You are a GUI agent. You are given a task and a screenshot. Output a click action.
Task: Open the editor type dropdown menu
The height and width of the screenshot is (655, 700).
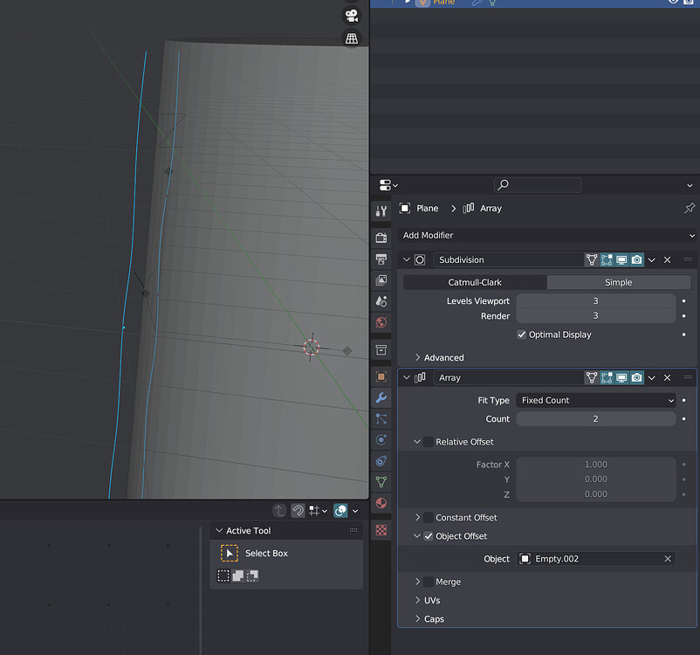click(x=388, y=184)
